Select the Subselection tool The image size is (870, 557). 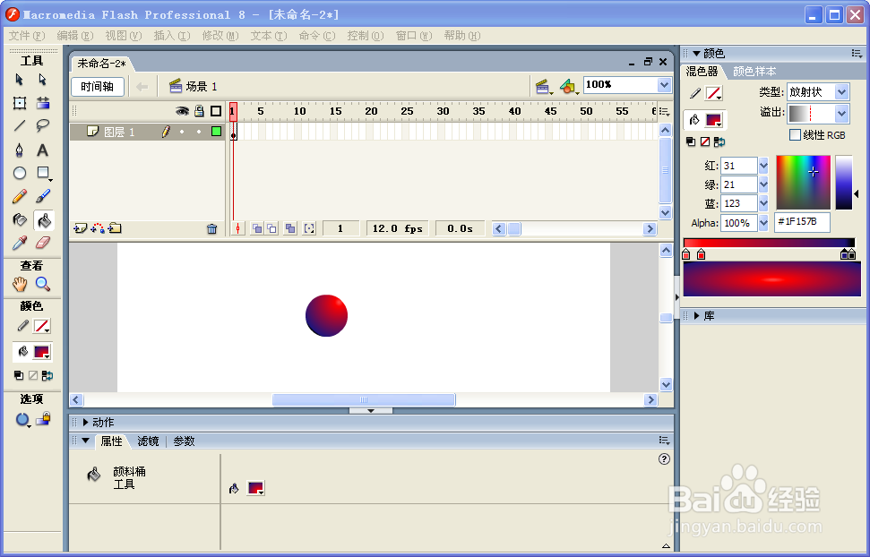click(43, 80)
